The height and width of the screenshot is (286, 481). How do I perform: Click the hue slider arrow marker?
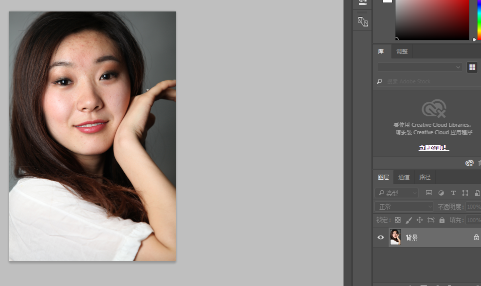pos(474,39)
